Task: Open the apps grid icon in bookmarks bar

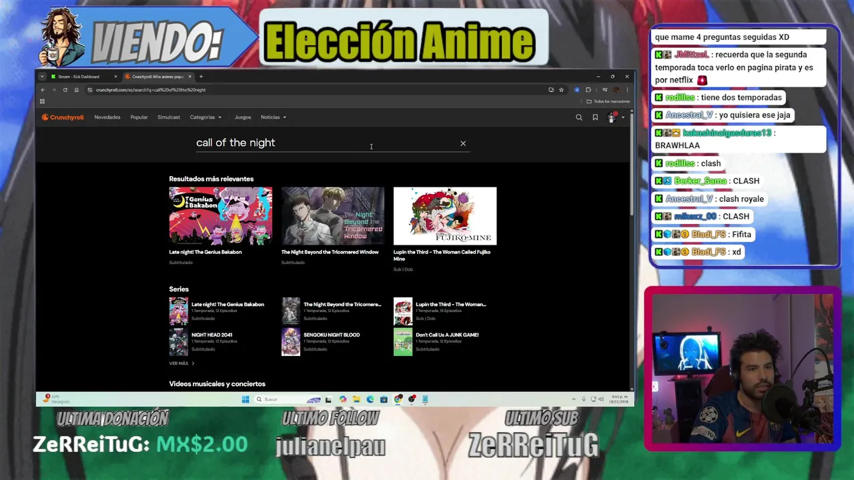Action: [42, 101]
